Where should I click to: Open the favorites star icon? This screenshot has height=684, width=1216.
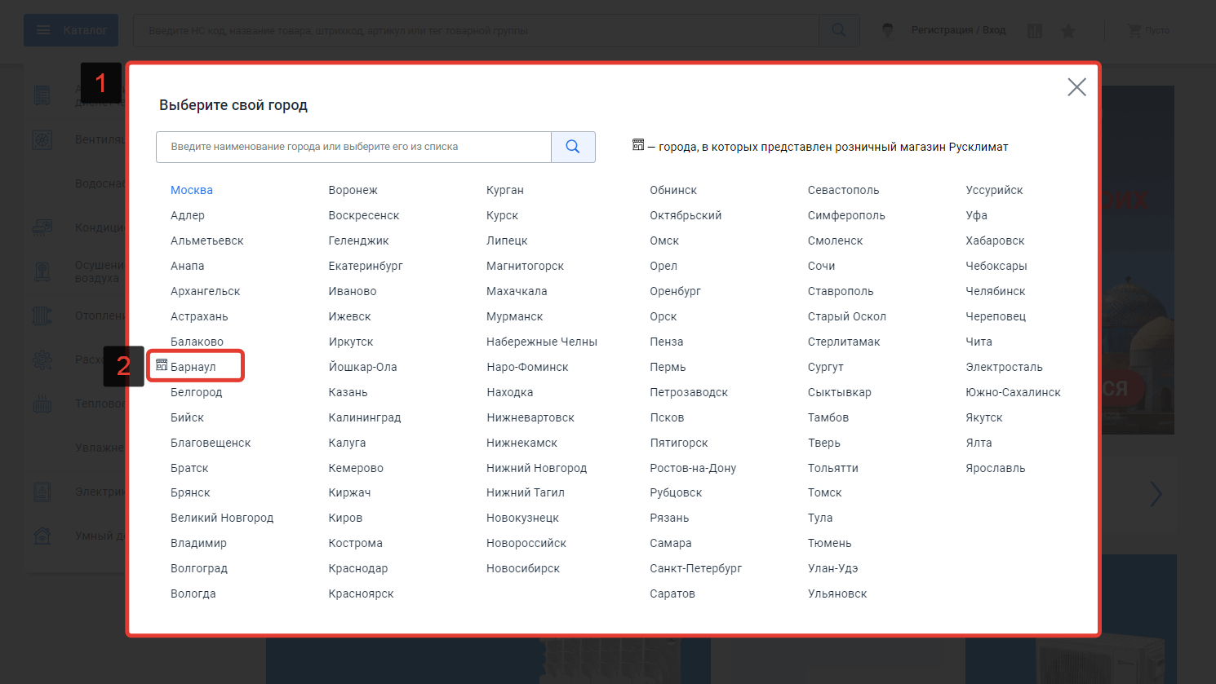click(1068, 31)
